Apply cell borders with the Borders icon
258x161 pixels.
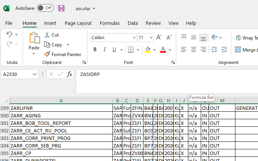(131, 49)
